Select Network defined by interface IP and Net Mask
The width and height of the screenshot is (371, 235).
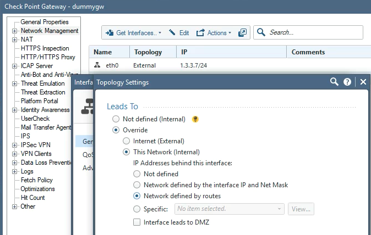tap(137, 184)
